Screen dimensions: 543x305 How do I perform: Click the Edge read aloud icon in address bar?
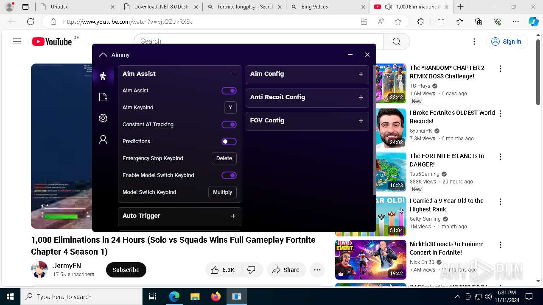tap(381, 22)
